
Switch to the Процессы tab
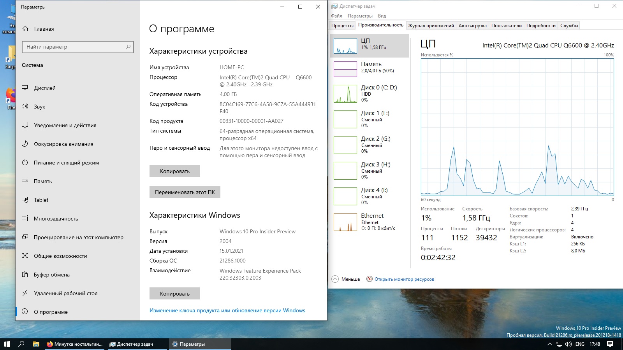click(x=342, y=26)
